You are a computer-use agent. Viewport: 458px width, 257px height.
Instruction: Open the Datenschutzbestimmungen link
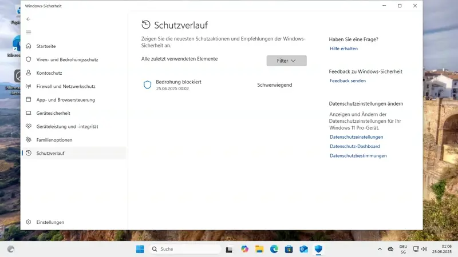[x=358, y=155]
